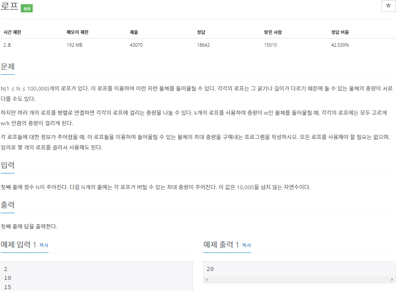Click the paragraph starting 각 로프들에 대한 정보가

196,142
